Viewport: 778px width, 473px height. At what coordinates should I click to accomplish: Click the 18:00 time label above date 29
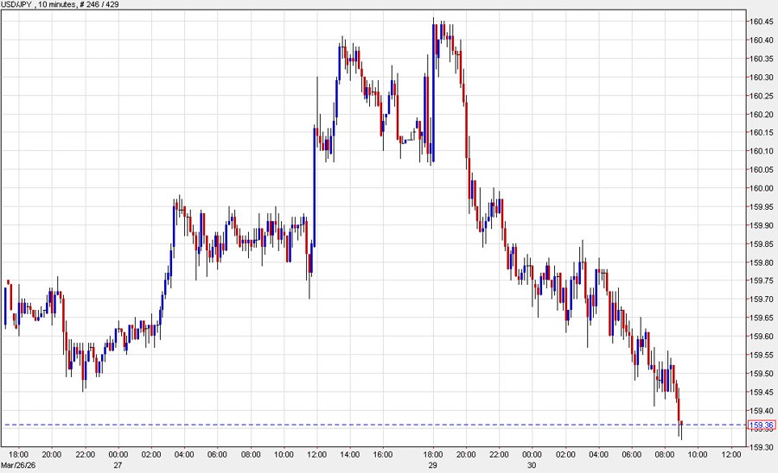coord(433,455)
